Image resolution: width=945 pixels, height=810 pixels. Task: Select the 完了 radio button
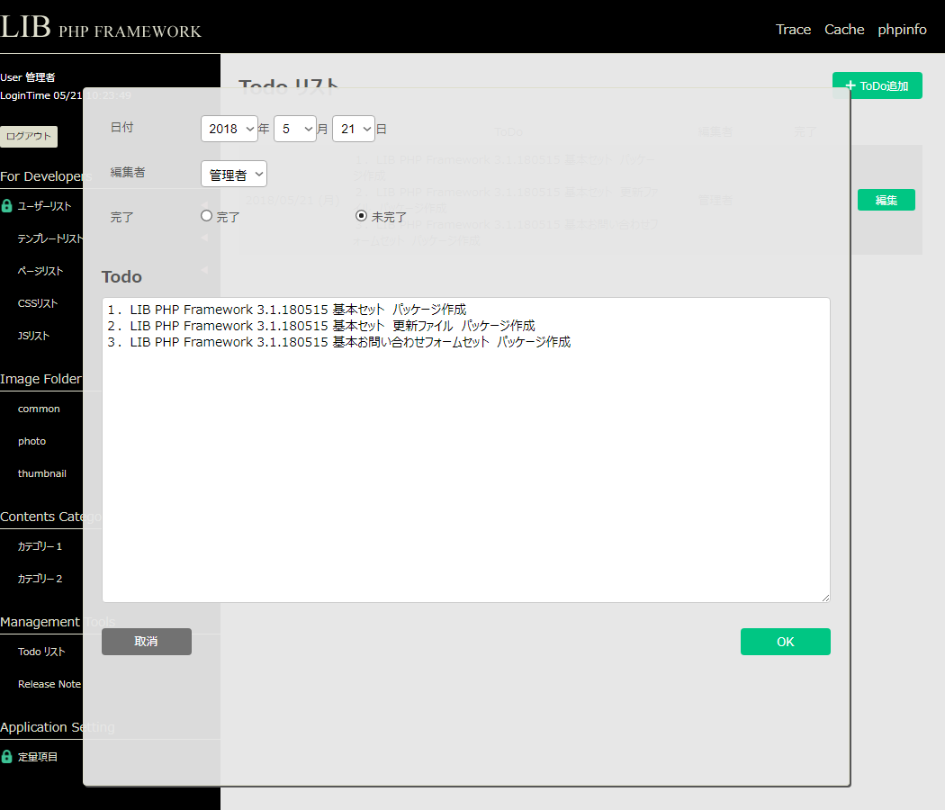tap(206, 216)
